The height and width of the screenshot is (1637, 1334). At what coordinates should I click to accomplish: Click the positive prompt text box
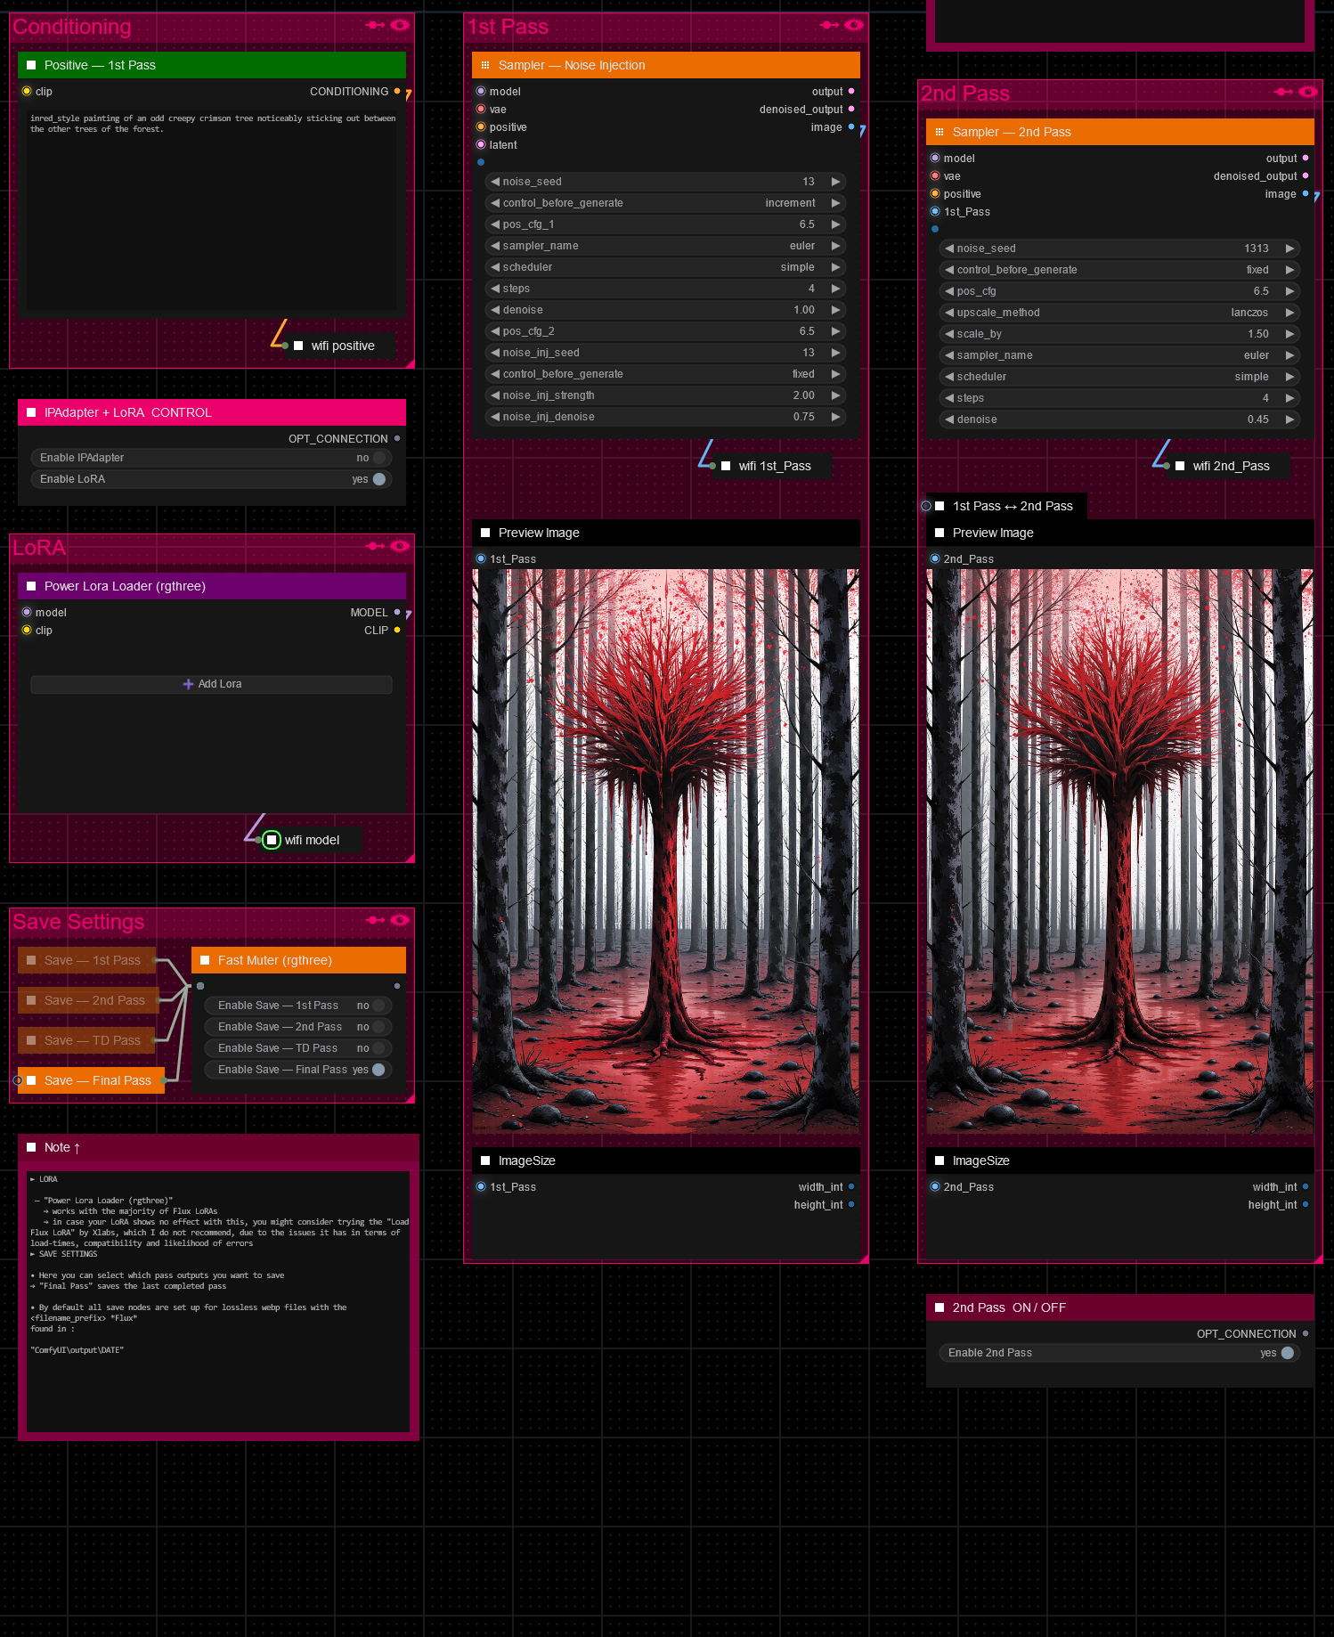(x=212, y=209)
